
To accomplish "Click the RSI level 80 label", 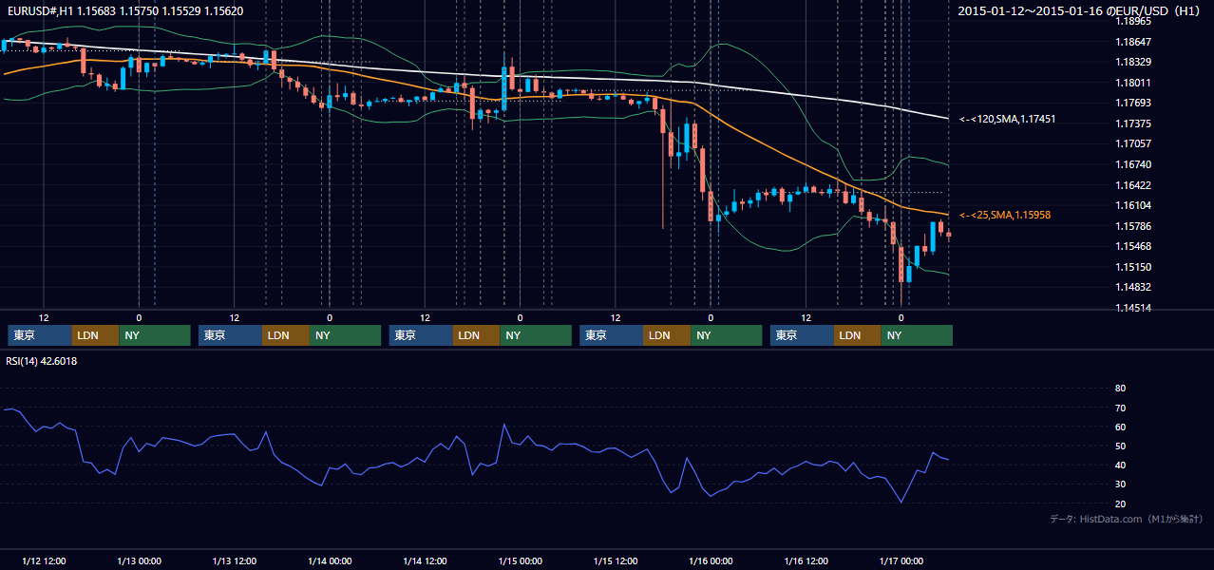I will 1120,389.
